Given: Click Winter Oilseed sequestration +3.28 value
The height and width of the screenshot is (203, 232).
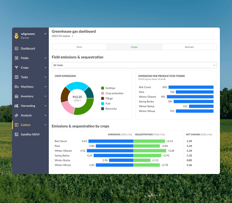Looking at the screenshot, I should point(171,151).
